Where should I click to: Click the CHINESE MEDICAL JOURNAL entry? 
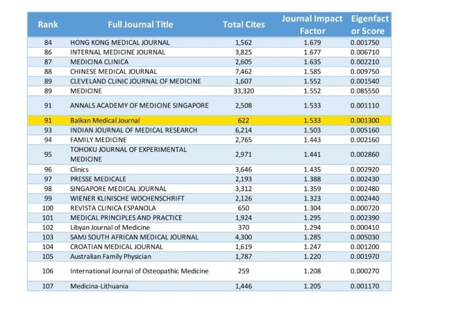(x=113, y=71)
